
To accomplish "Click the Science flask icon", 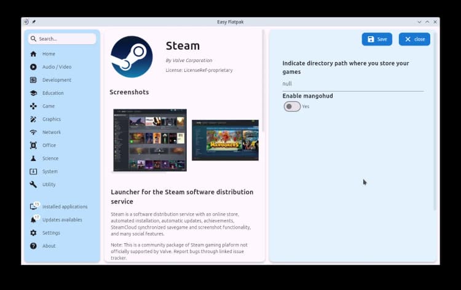I will [x=33, y=159].
